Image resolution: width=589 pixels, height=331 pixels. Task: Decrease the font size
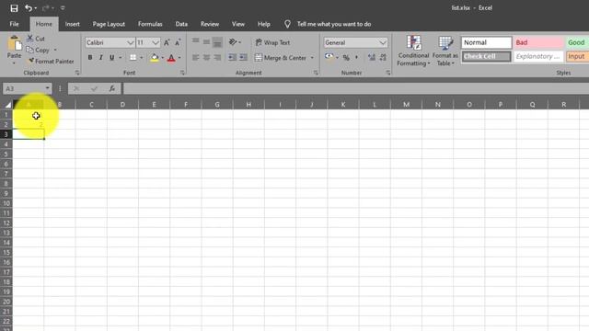pos(178,43)
